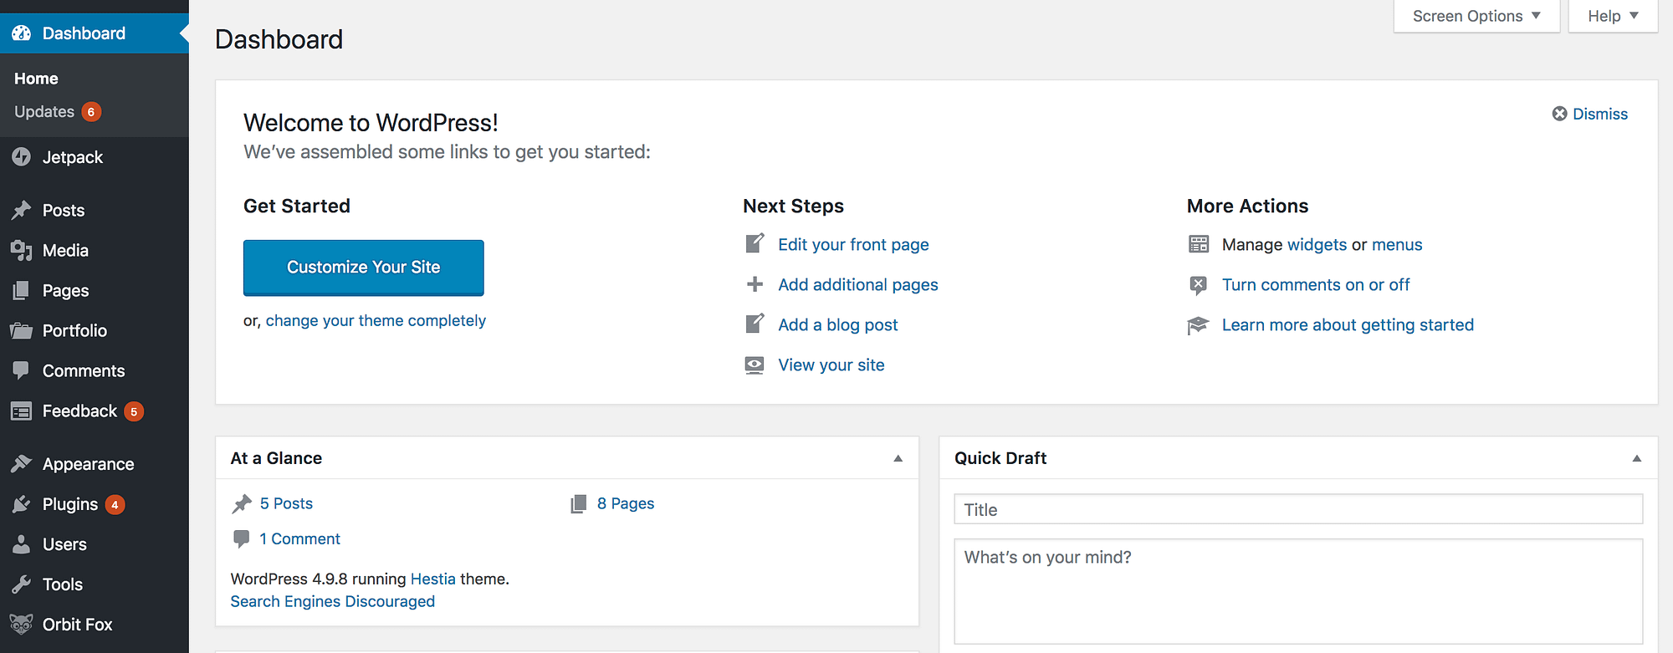
Task: Click the Quick Draft Title field
Action: (x=1297, y=509)
